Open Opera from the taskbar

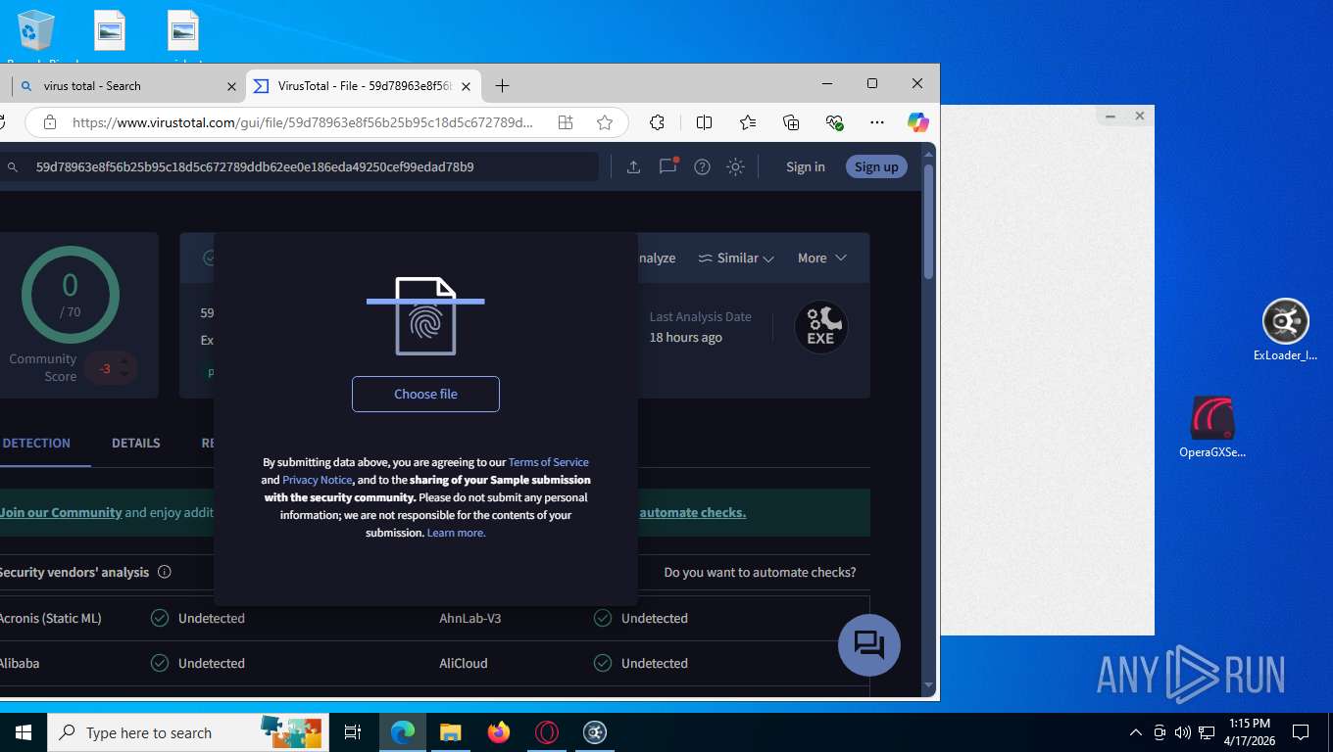click(547, 732)
